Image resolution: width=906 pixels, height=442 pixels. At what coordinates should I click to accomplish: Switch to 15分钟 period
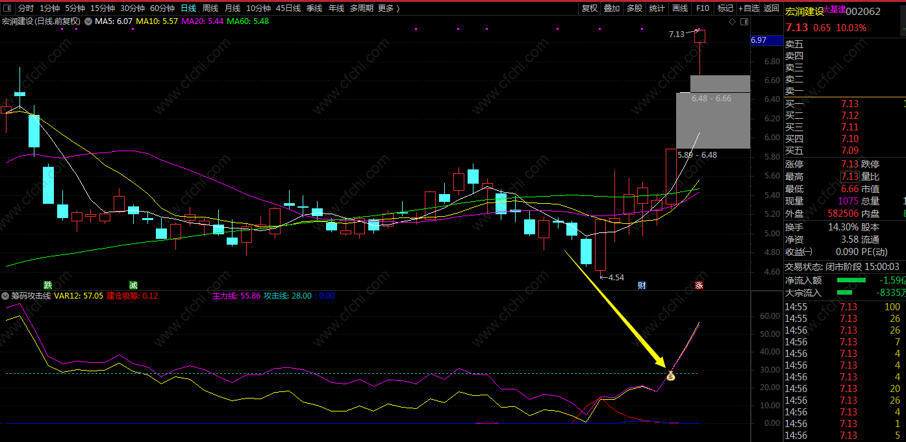click(103, 8)
